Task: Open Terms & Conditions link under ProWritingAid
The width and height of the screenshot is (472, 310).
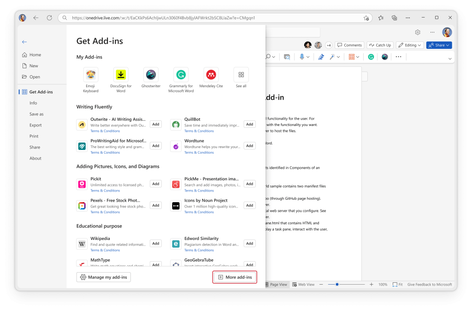Action: (105, 152)
